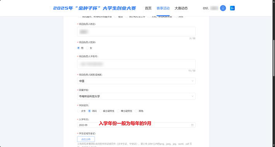This screenshot has width=275, height=147.
Task: Click the 点击上传 upload button
Action: tap(86, 139)
